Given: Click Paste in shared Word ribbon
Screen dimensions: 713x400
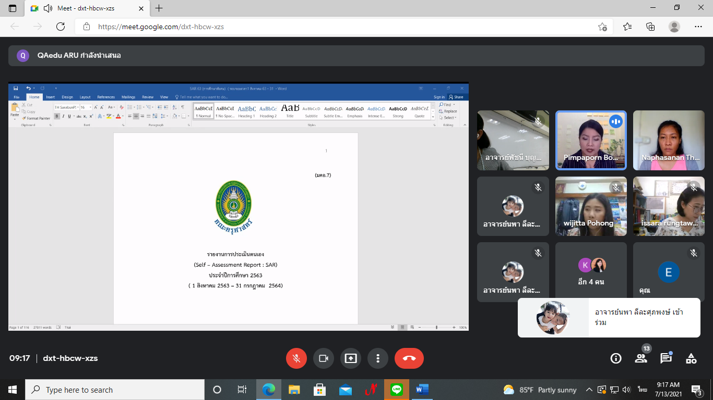Looking at the screenshot, I should [15, 110].
